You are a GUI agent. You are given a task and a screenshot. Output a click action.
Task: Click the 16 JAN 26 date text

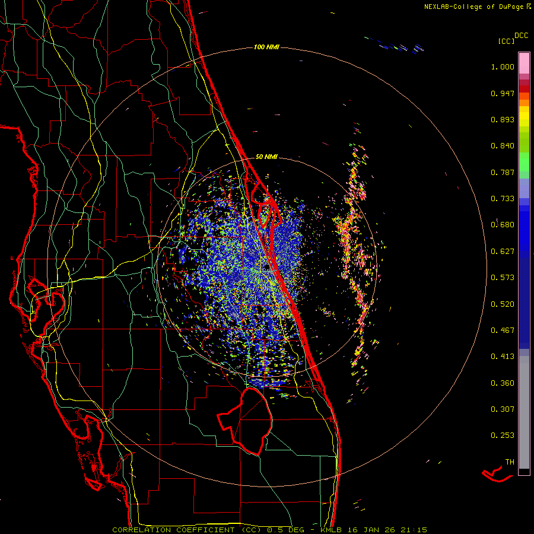tap(370, 530)
